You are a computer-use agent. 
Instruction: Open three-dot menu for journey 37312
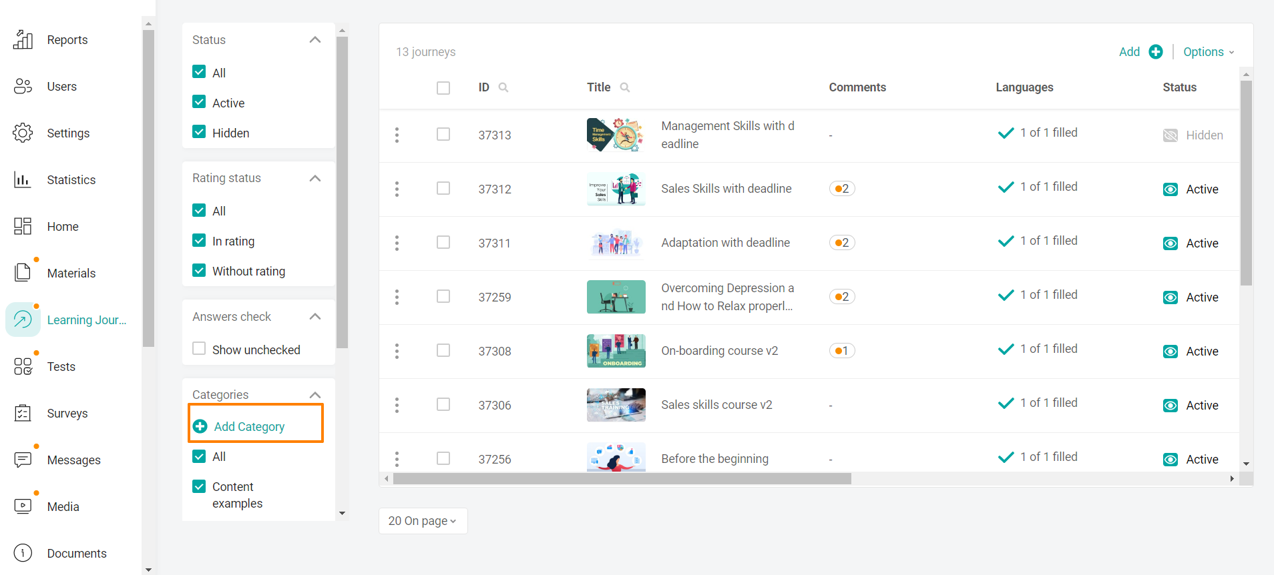(x=397, y=189)
